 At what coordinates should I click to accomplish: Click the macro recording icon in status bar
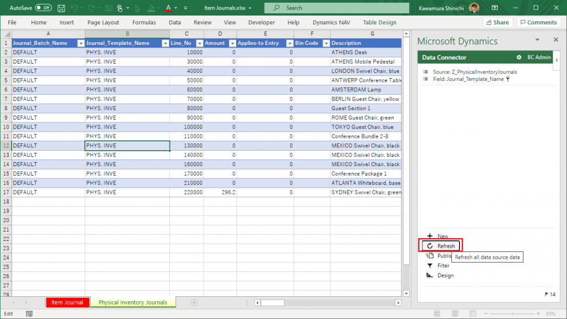pos(29,314)
